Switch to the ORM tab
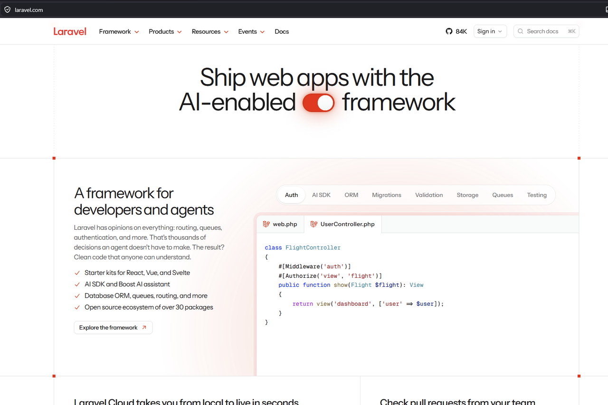608x405 pixels. pos(351,195)
